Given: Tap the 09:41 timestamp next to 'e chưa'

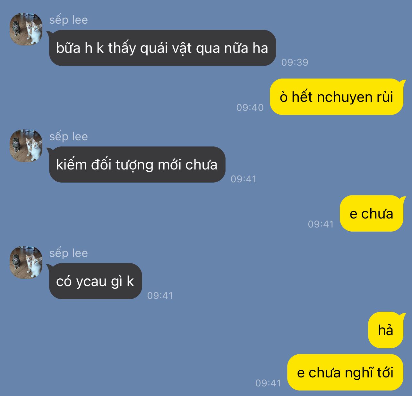Looking at the screenshot, I should pos(321,224).
